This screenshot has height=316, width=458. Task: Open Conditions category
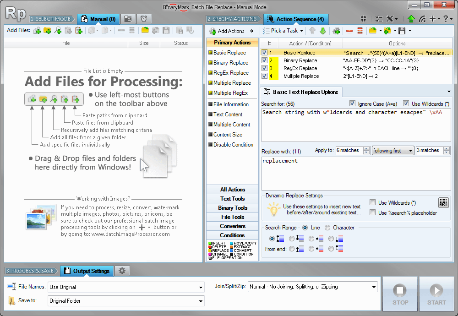tap(233, 235)
